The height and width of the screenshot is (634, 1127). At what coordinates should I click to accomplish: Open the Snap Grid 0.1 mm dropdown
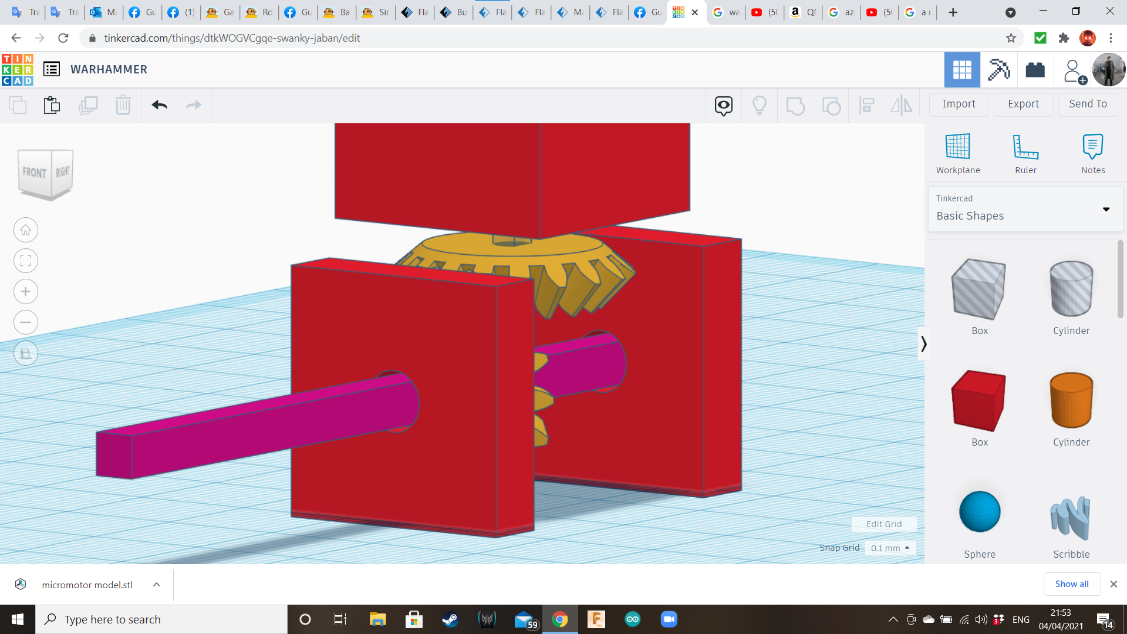click(890, 548)
